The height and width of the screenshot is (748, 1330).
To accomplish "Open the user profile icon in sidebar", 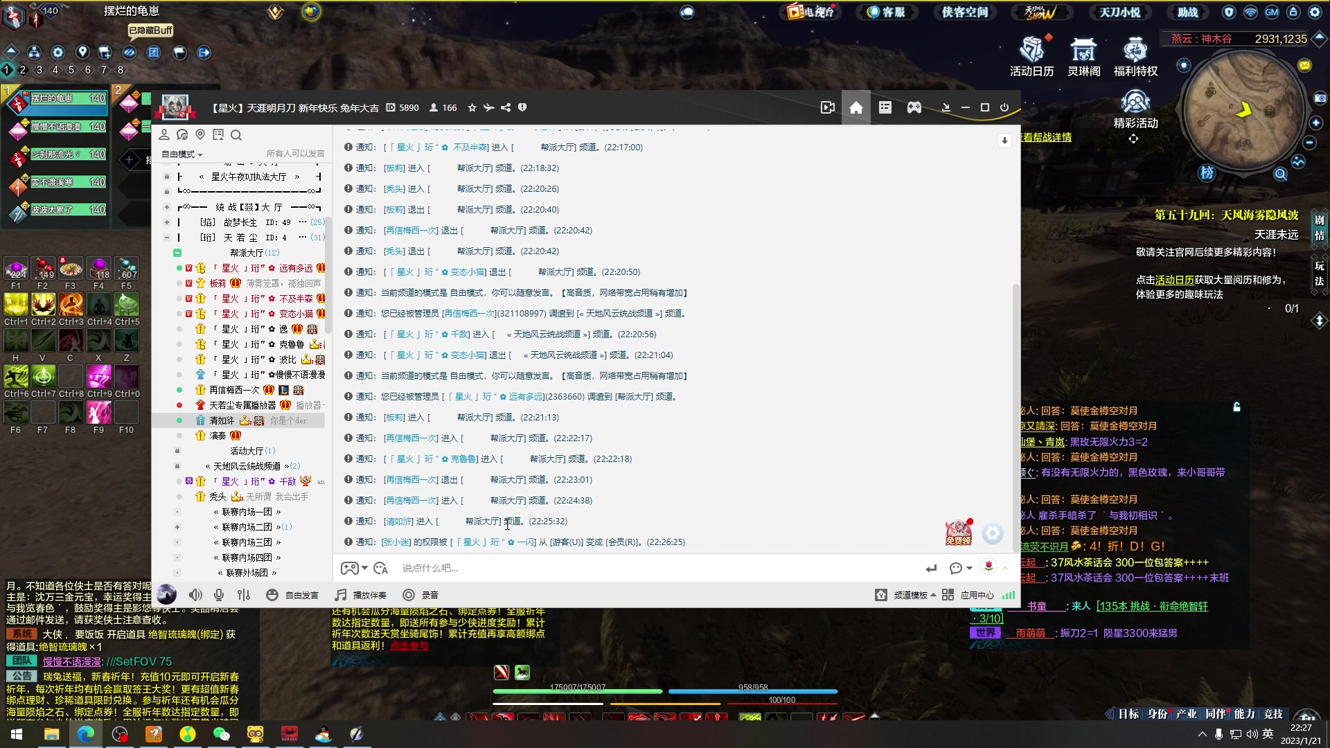I will (x=164, y=134).
